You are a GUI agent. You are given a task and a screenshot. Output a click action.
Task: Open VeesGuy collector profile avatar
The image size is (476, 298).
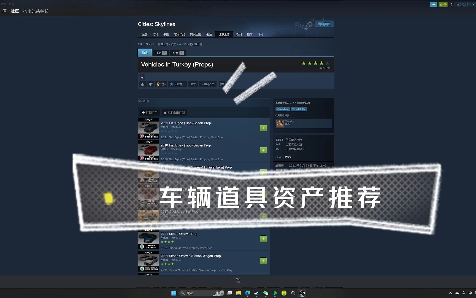(280, 123)
